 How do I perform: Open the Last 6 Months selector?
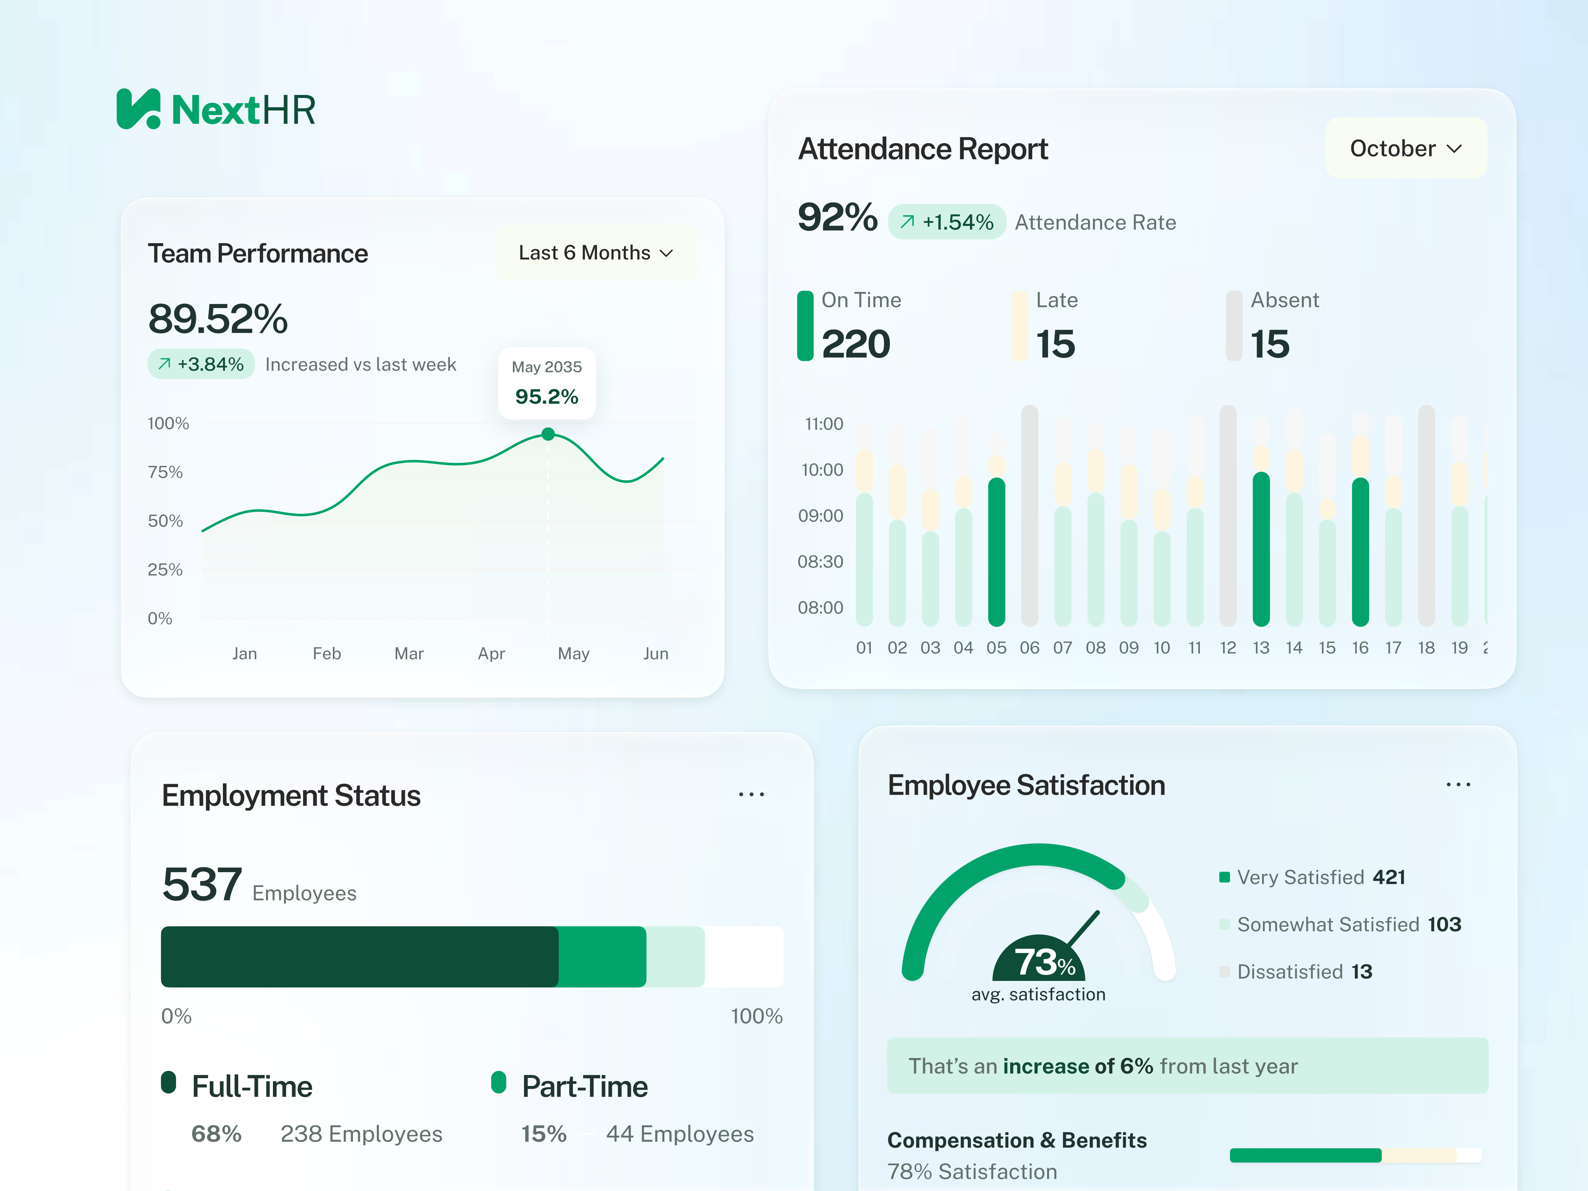click(595, 253)
